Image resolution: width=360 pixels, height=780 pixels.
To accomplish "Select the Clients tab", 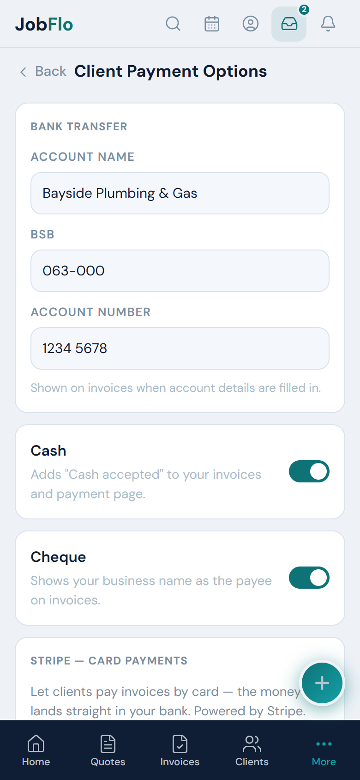I will [x=252, y=750].
